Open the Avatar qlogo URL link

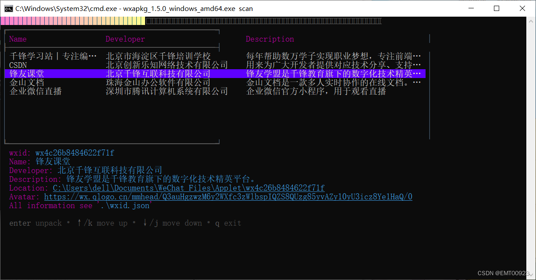pyautogui.click(x=228, y=197)
